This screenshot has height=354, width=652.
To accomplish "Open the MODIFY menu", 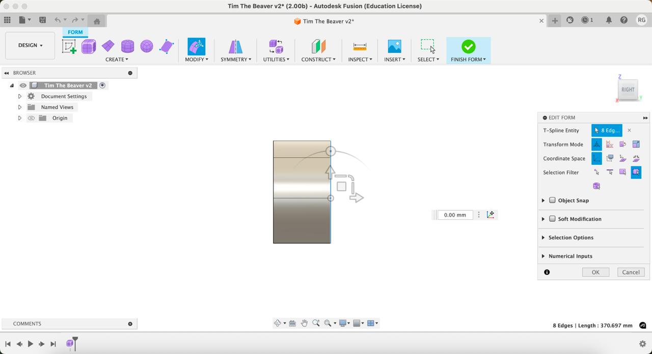I will tap(196, 60).
